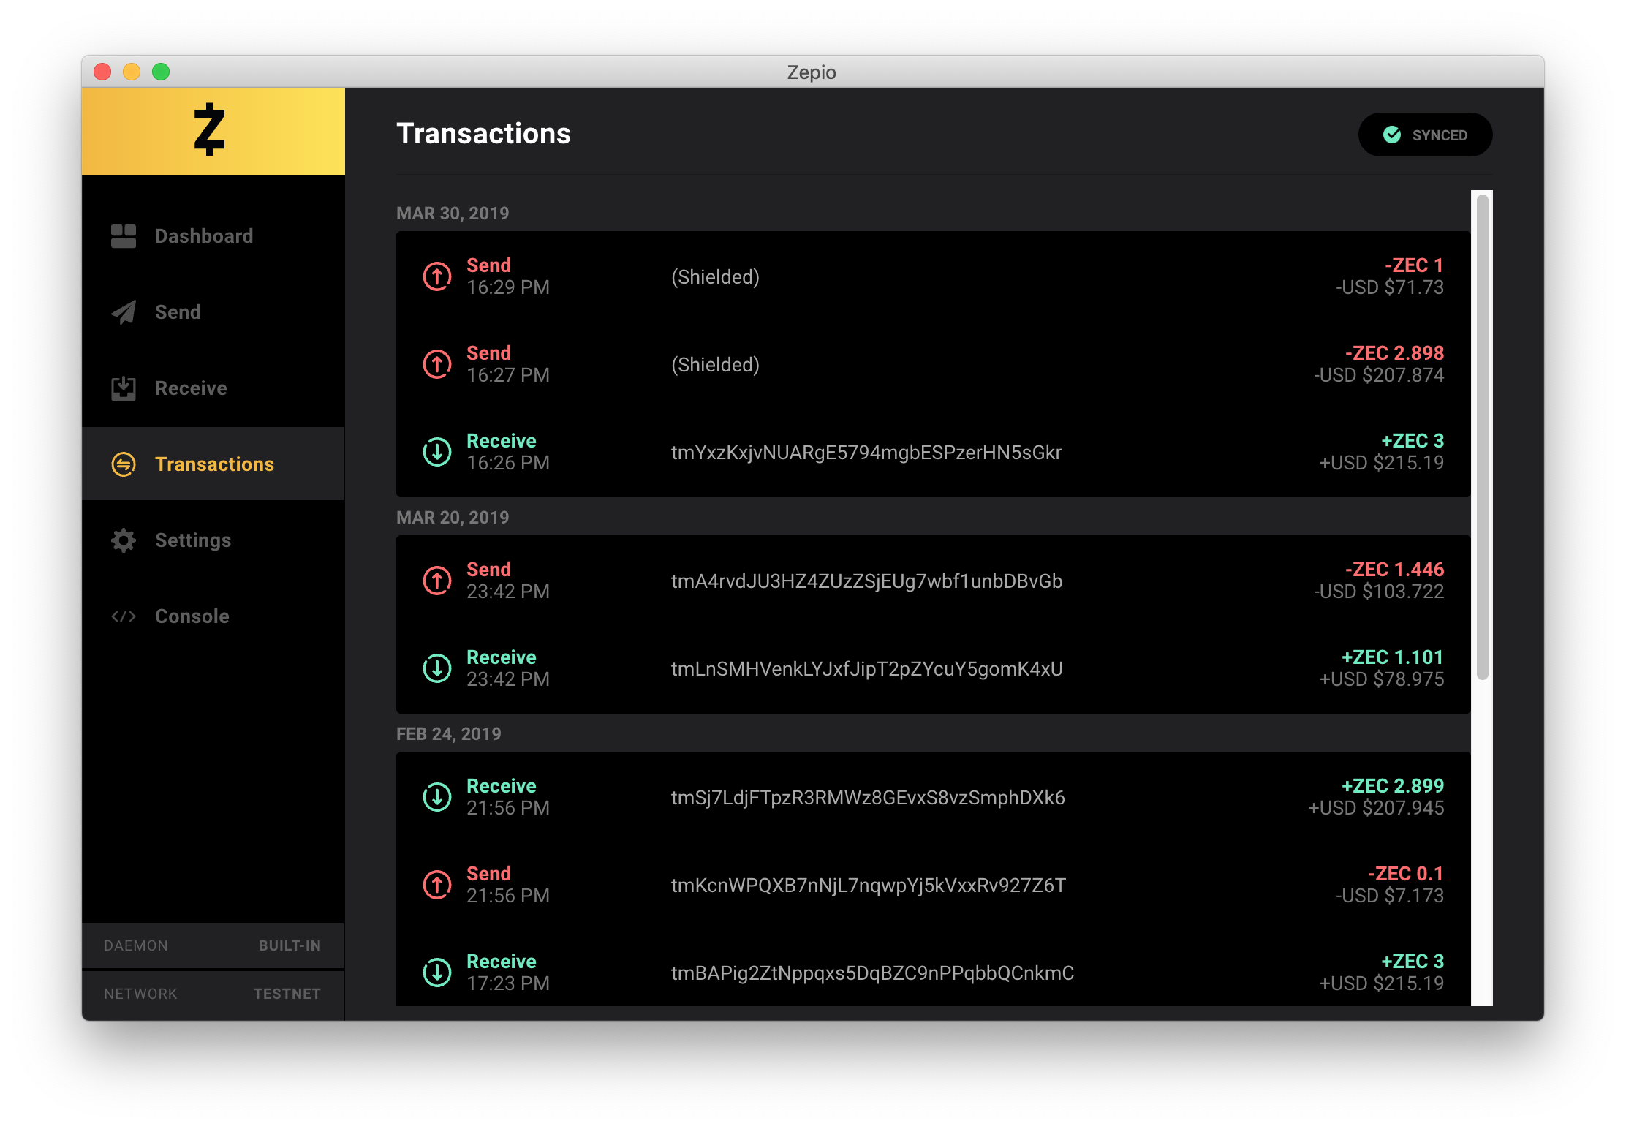Click red up-arrow icon of 16:29 PM send
Viewport: 1626px width, 1129px height.
(x=437, y=276)
